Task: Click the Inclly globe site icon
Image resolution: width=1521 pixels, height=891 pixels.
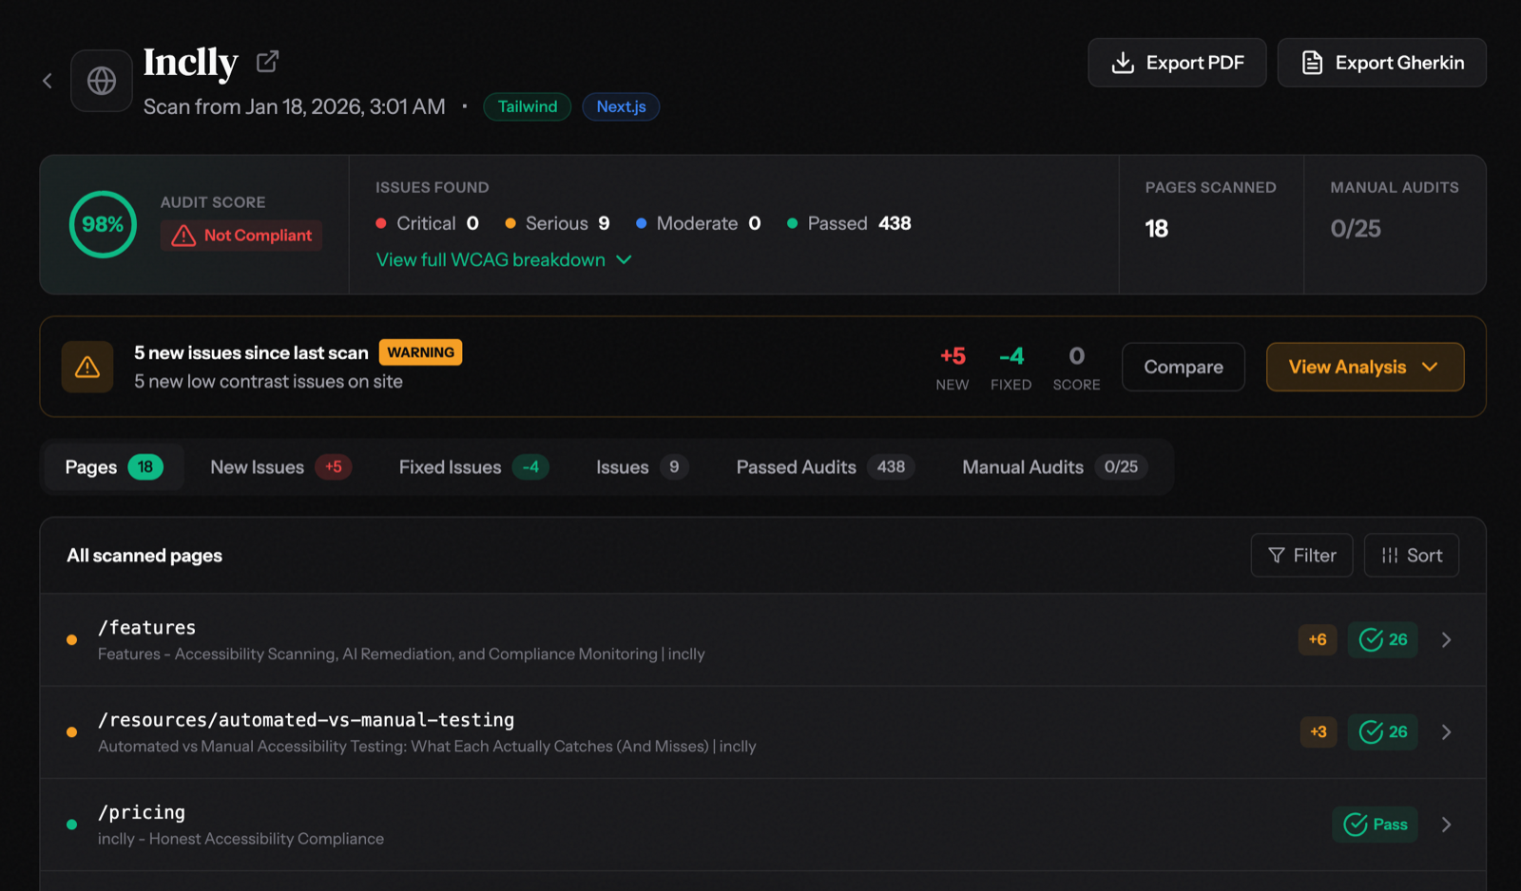Action: point(101,80)
